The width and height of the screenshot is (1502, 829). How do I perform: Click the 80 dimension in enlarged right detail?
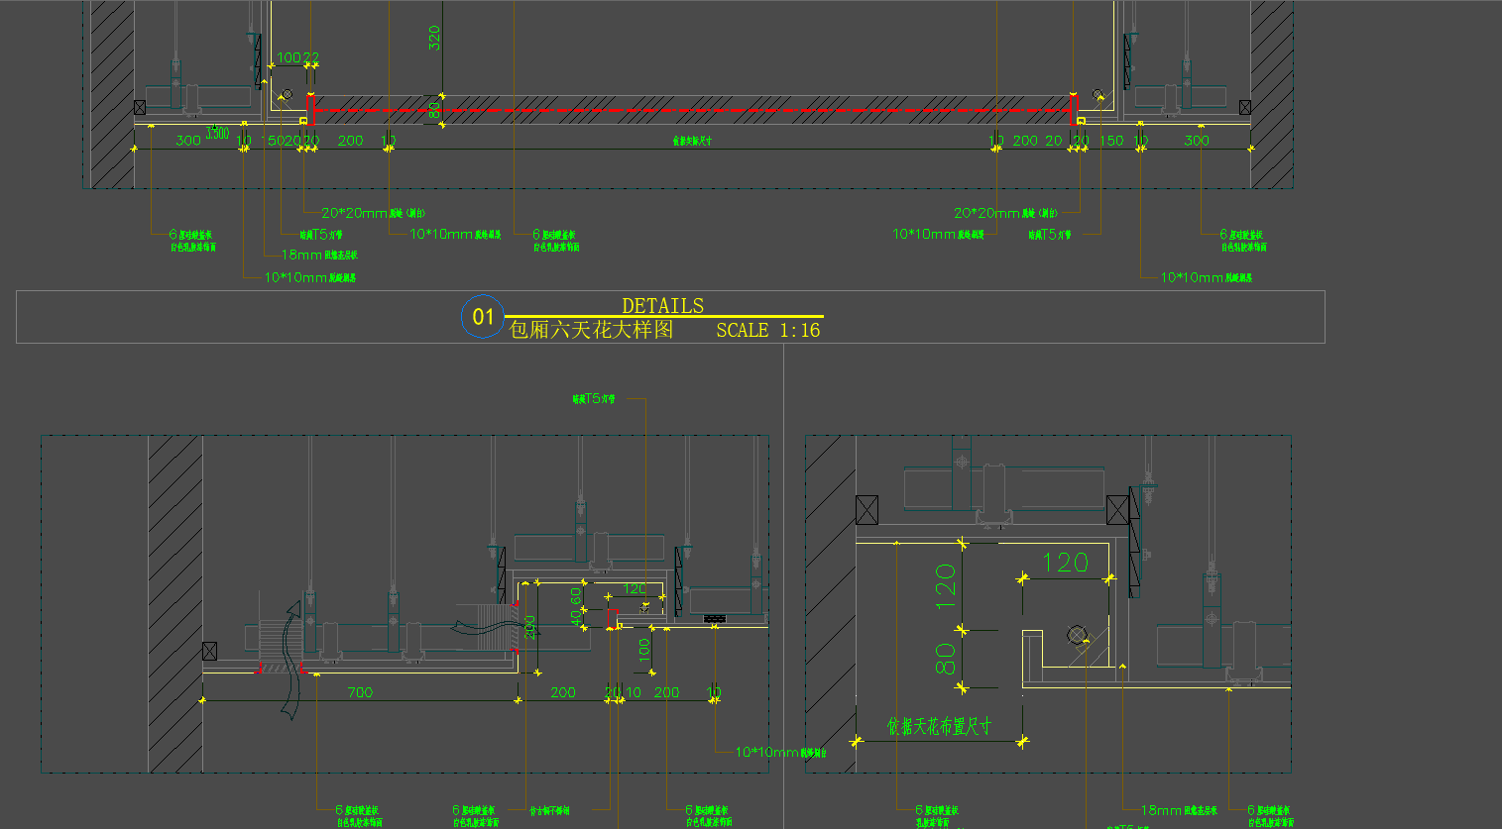coord(945,659)
